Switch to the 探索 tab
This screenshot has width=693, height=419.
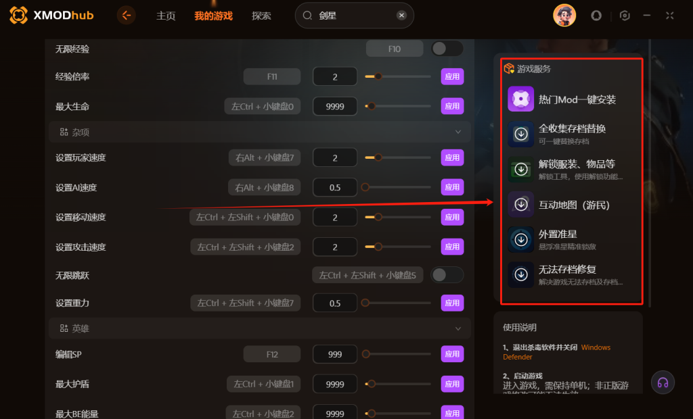(x=261, y=16)
